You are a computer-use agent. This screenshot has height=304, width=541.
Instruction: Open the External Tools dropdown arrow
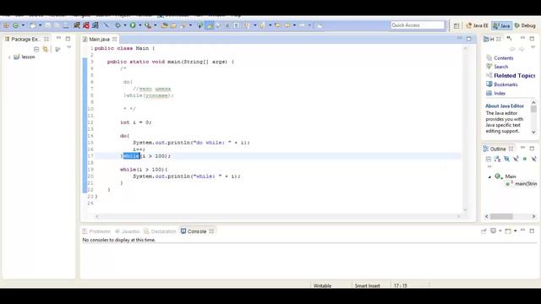tap(155, 25)
